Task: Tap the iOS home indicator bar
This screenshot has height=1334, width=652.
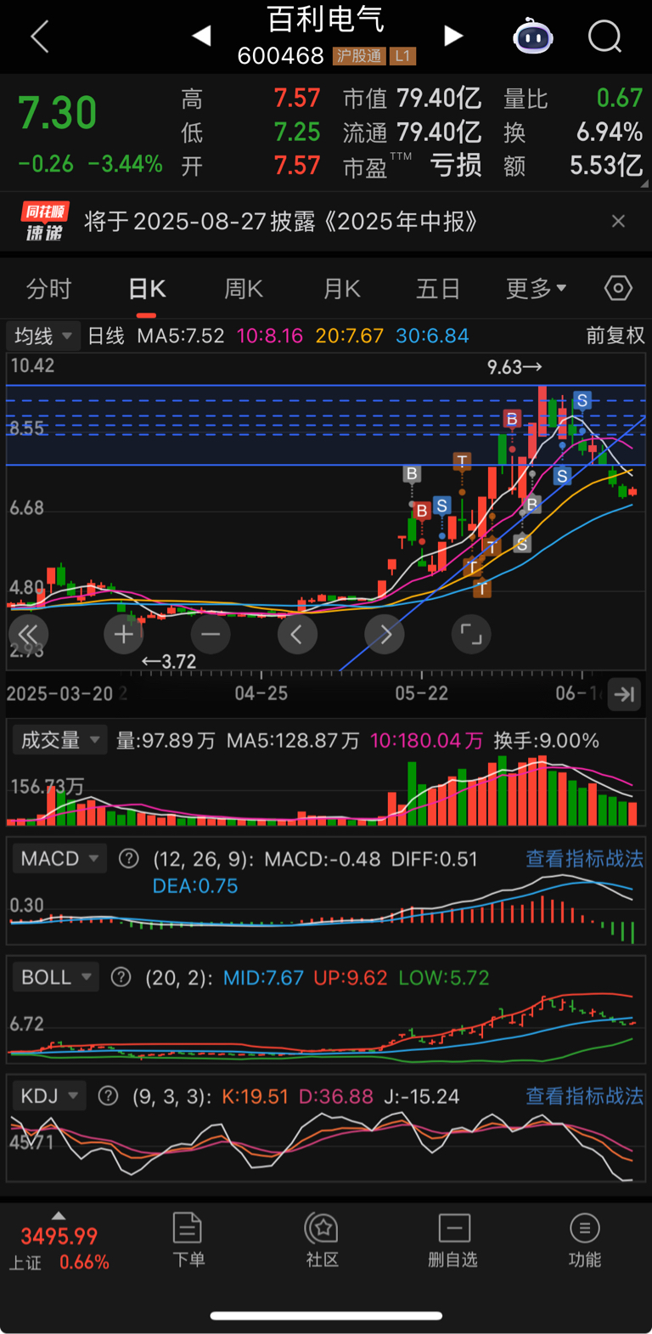Action: pos(326,1316)
